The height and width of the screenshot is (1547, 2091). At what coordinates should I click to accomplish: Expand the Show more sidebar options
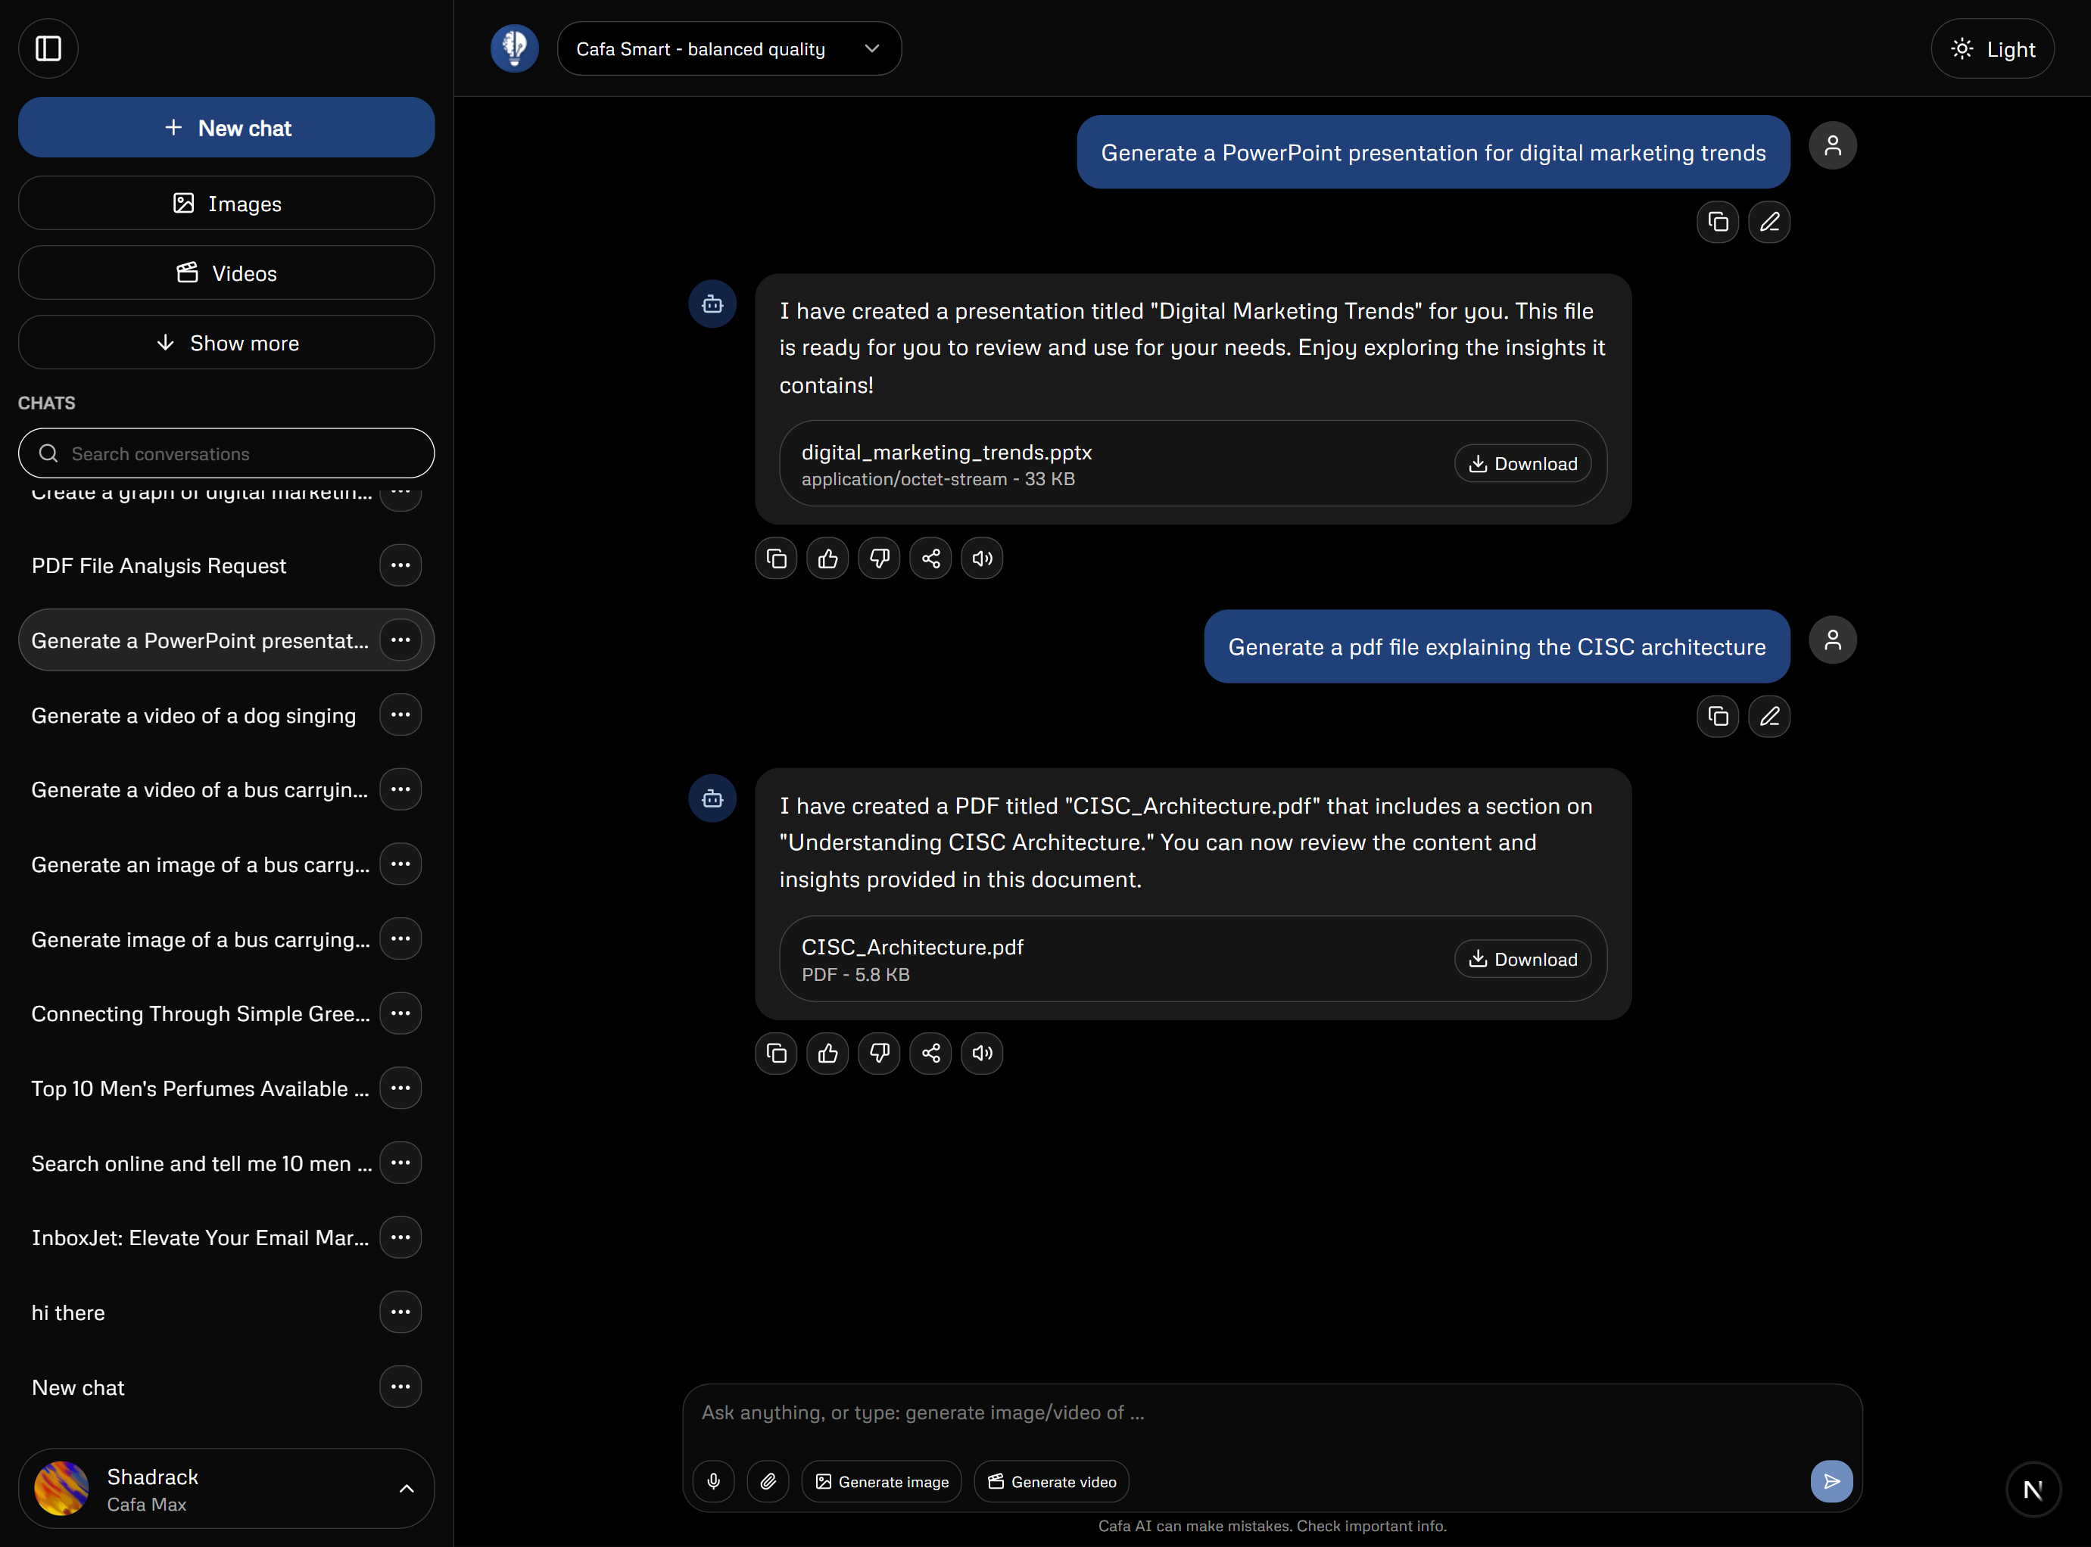[x=226, y=343]
